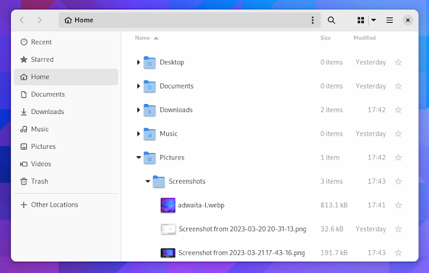The height and width of the screenshot is (273, 429).
Task: Expand the Documents folder row
Action: pos(139,87)
